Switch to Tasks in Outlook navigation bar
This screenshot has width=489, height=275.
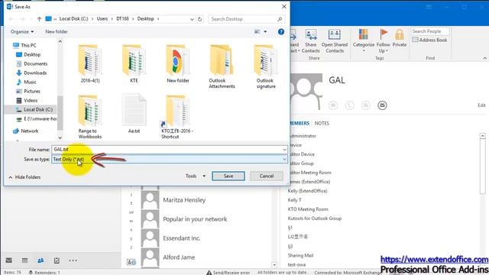point(57,260)
